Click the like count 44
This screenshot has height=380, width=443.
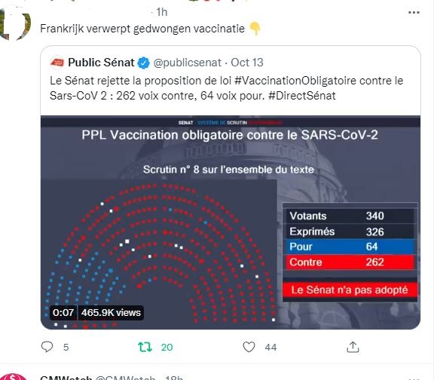pos(270,347)
